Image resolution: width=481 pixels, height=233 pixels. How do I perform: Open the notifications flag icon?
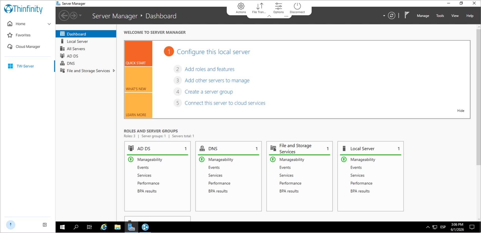coord(407,15)
